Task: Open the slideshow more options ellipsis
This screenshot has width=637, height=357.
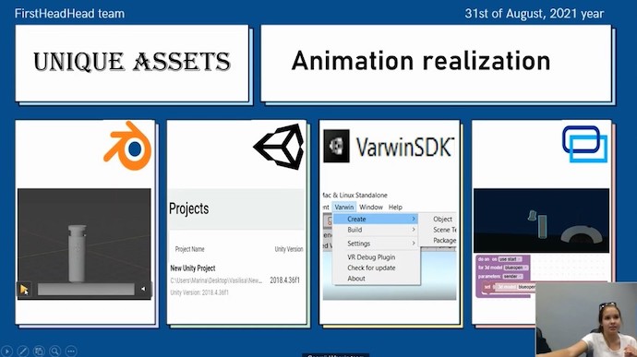Action: [x=71, y=351]
